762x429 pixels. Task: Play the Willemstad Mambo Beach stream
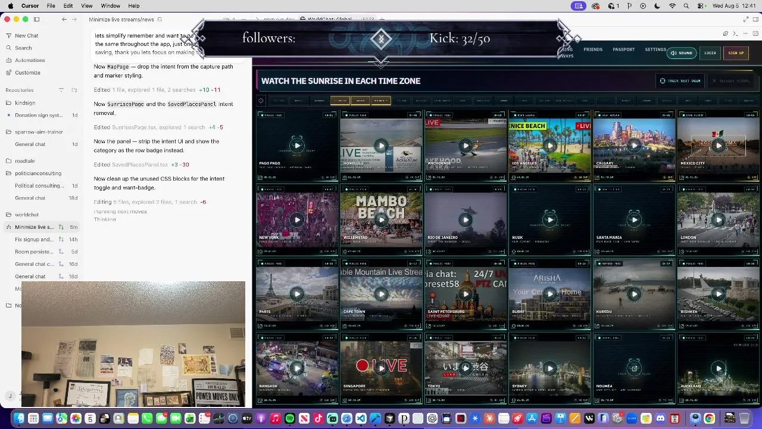coord(381,220)
